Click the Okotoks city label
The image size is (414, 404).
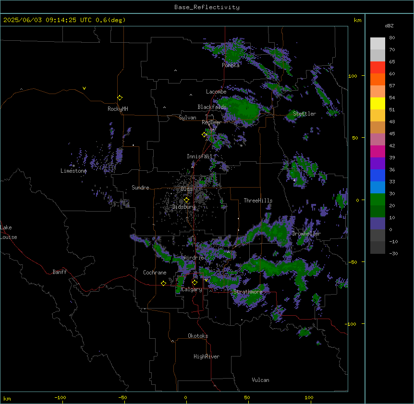tap(198, 336)
